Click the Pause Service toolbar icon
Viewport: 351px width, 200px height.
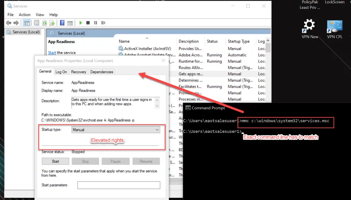95,23
